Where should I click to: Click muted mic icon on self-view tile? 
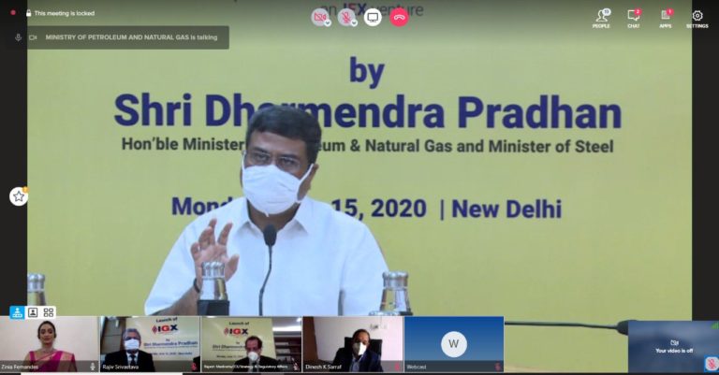coord(712,365)
